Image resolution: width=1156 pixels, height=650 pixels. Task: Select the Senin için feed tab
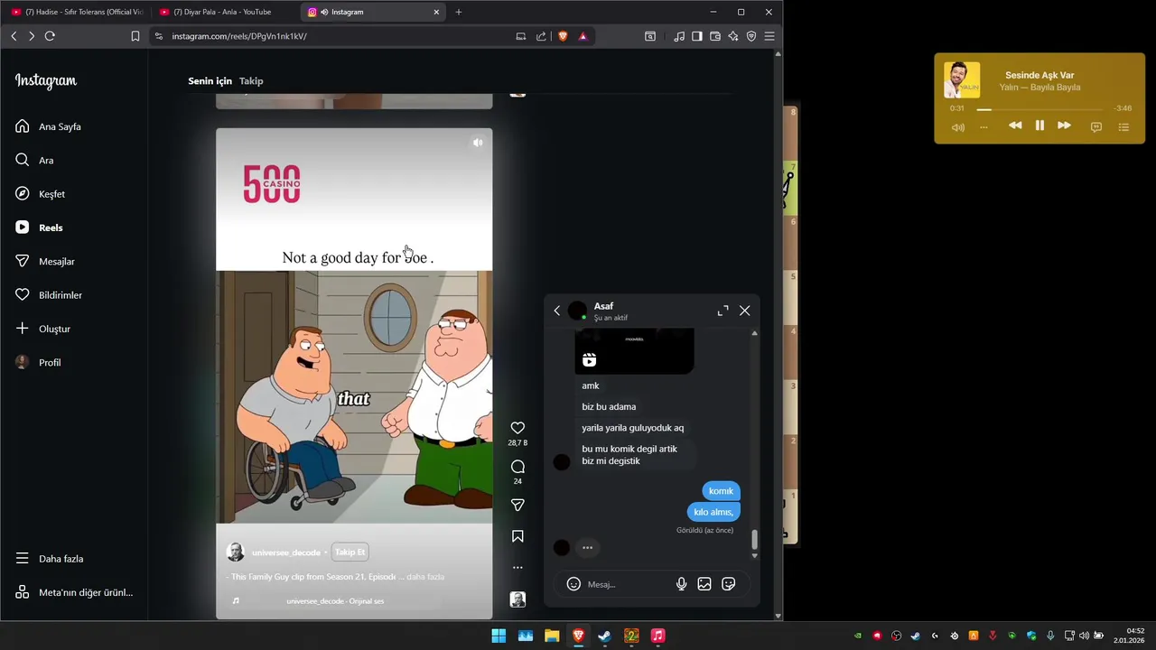(210, 81)
